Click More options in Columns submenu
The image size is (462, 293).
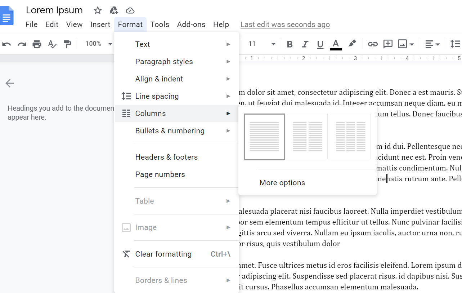[x=282, y=182]
